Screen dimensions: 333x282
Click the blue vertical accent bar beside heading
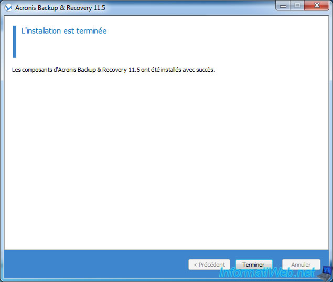[x=15, y=41]
